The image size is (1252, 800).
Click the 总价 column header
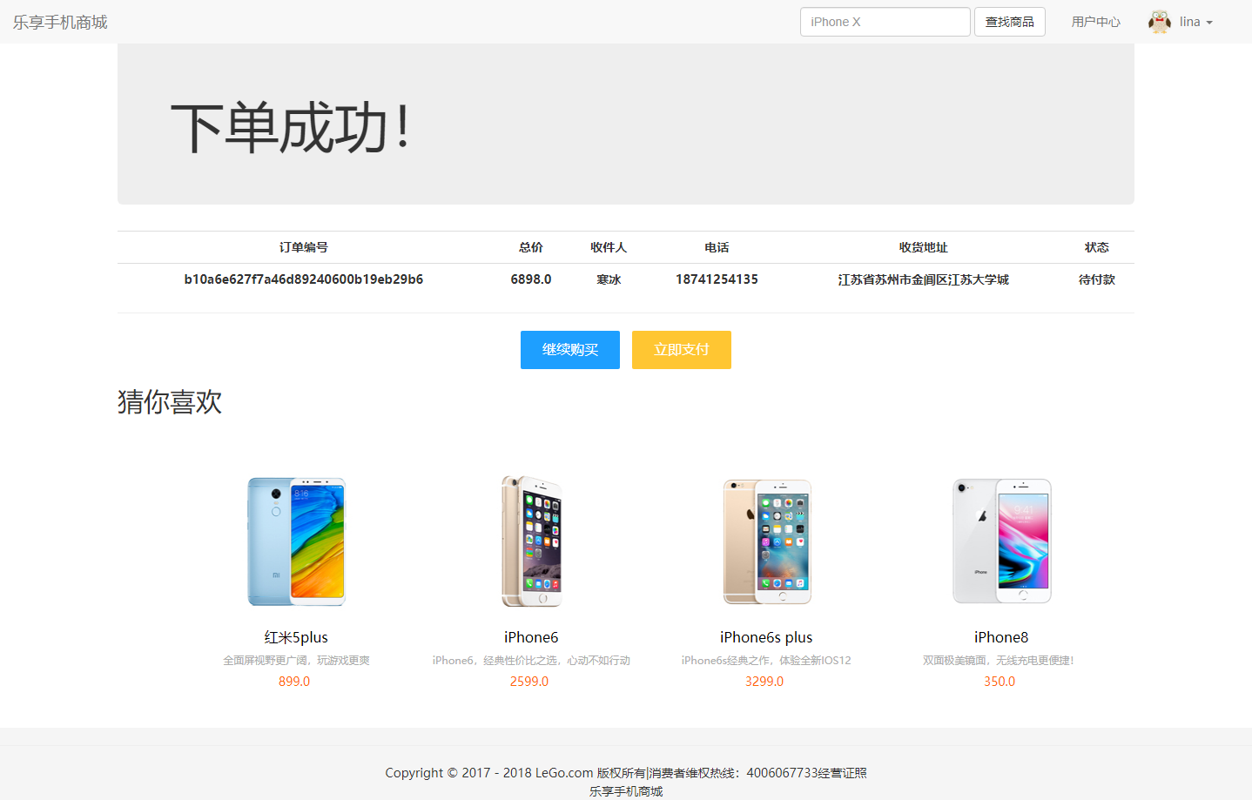click(531, 247)
